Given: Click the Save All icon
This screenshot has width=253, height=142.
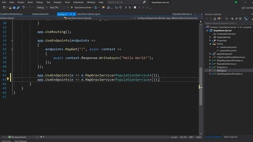Looking at the screenshot, I should click(18, 7).
